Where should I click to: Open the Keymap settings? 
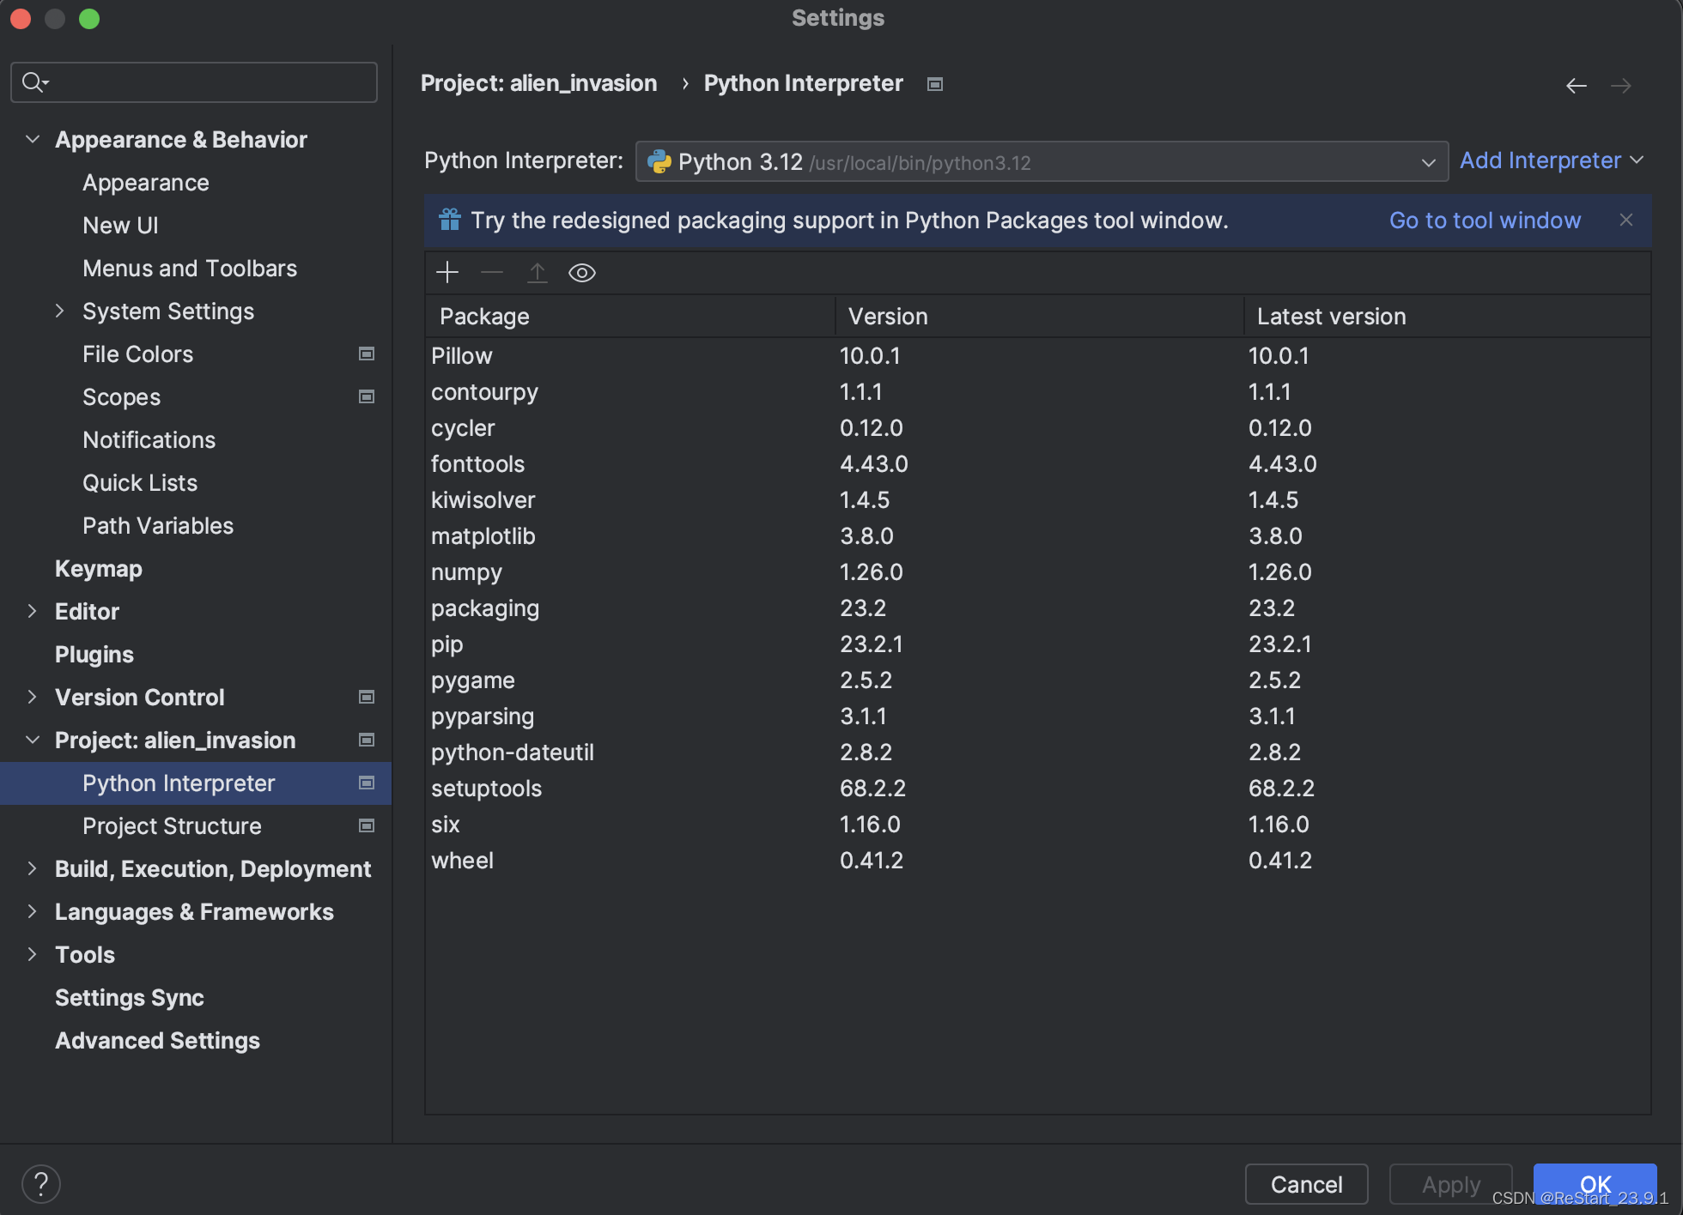pyautogui.click(x=99, y=569)
